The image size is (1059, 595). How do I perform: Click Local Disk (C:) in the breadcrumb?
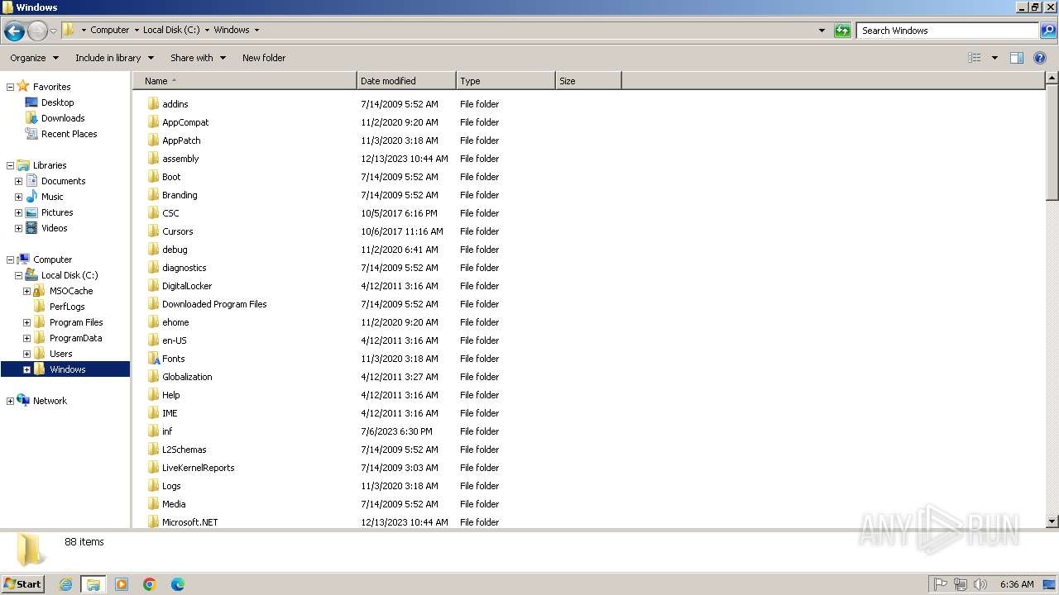pos(170,30)
